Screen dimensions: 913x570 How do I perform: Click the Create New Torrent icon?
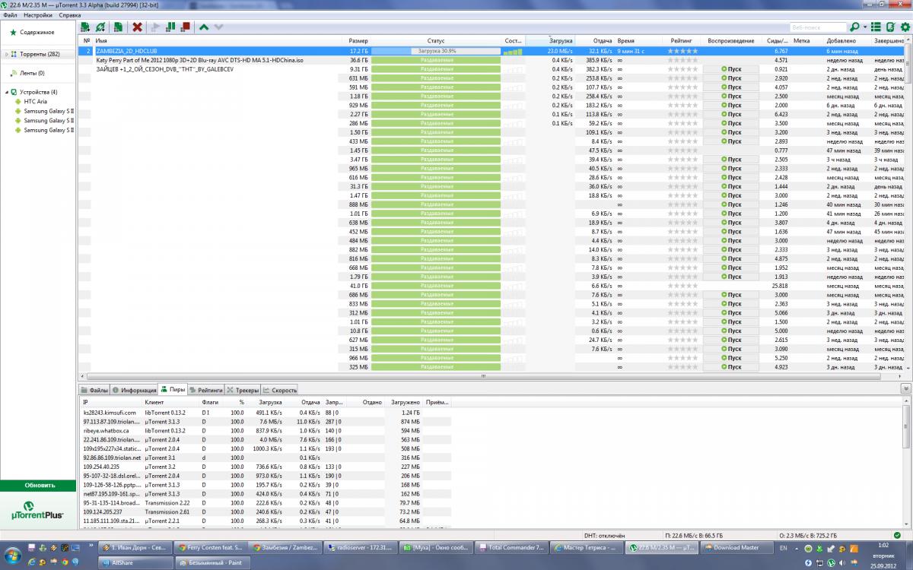pos(118,27)
